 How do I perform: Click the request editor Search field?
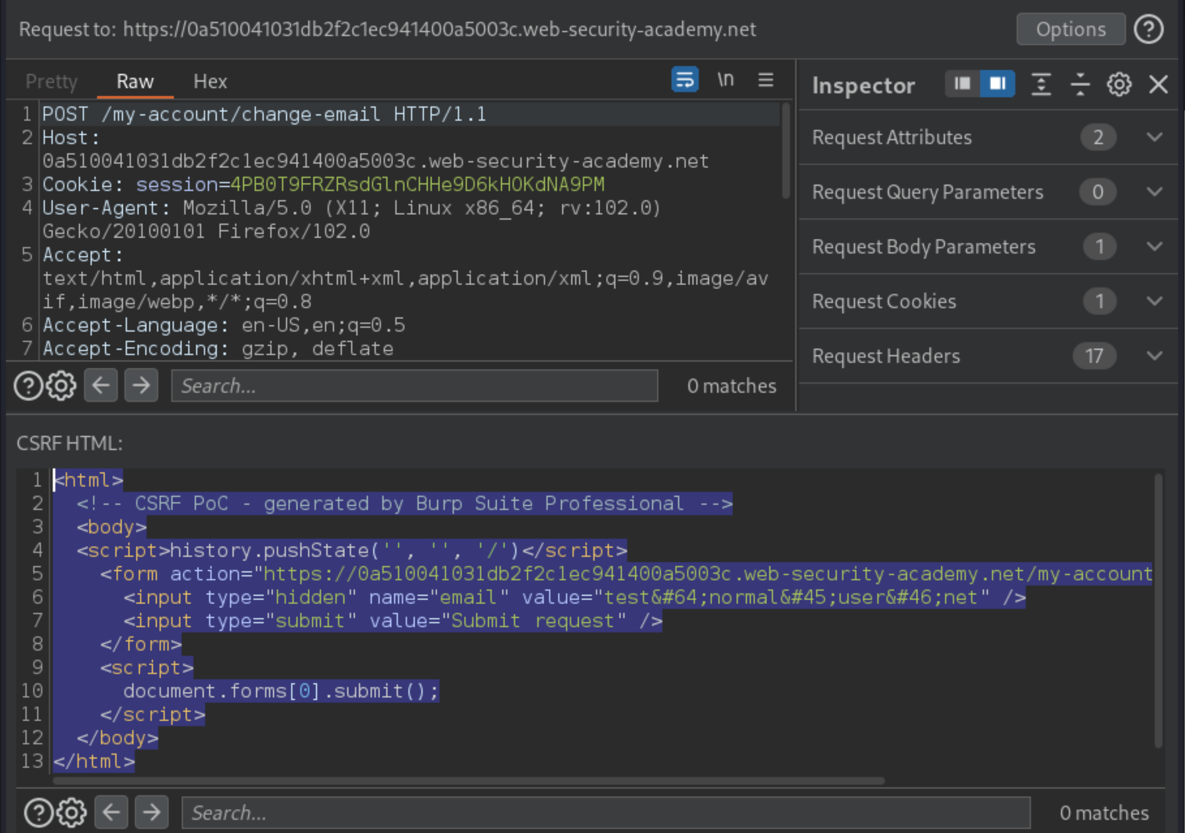414,386
